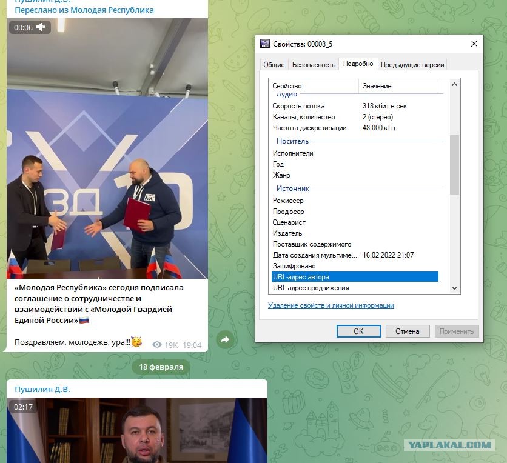Select the Подробно tab
This screenshot has width=507, height=463.
click(358, 64)
